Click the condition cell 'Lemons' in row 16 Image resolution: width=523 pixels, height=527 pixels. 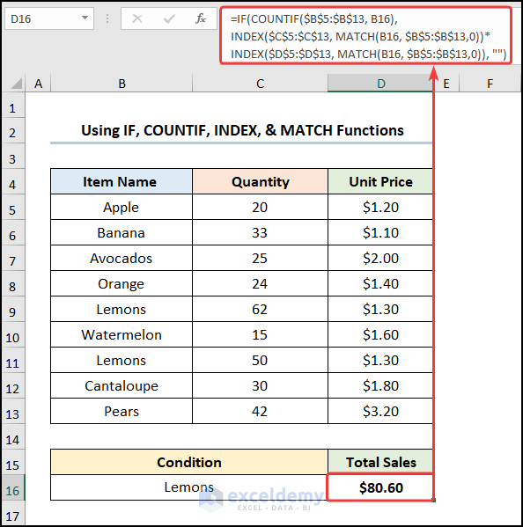click(189, 487)
